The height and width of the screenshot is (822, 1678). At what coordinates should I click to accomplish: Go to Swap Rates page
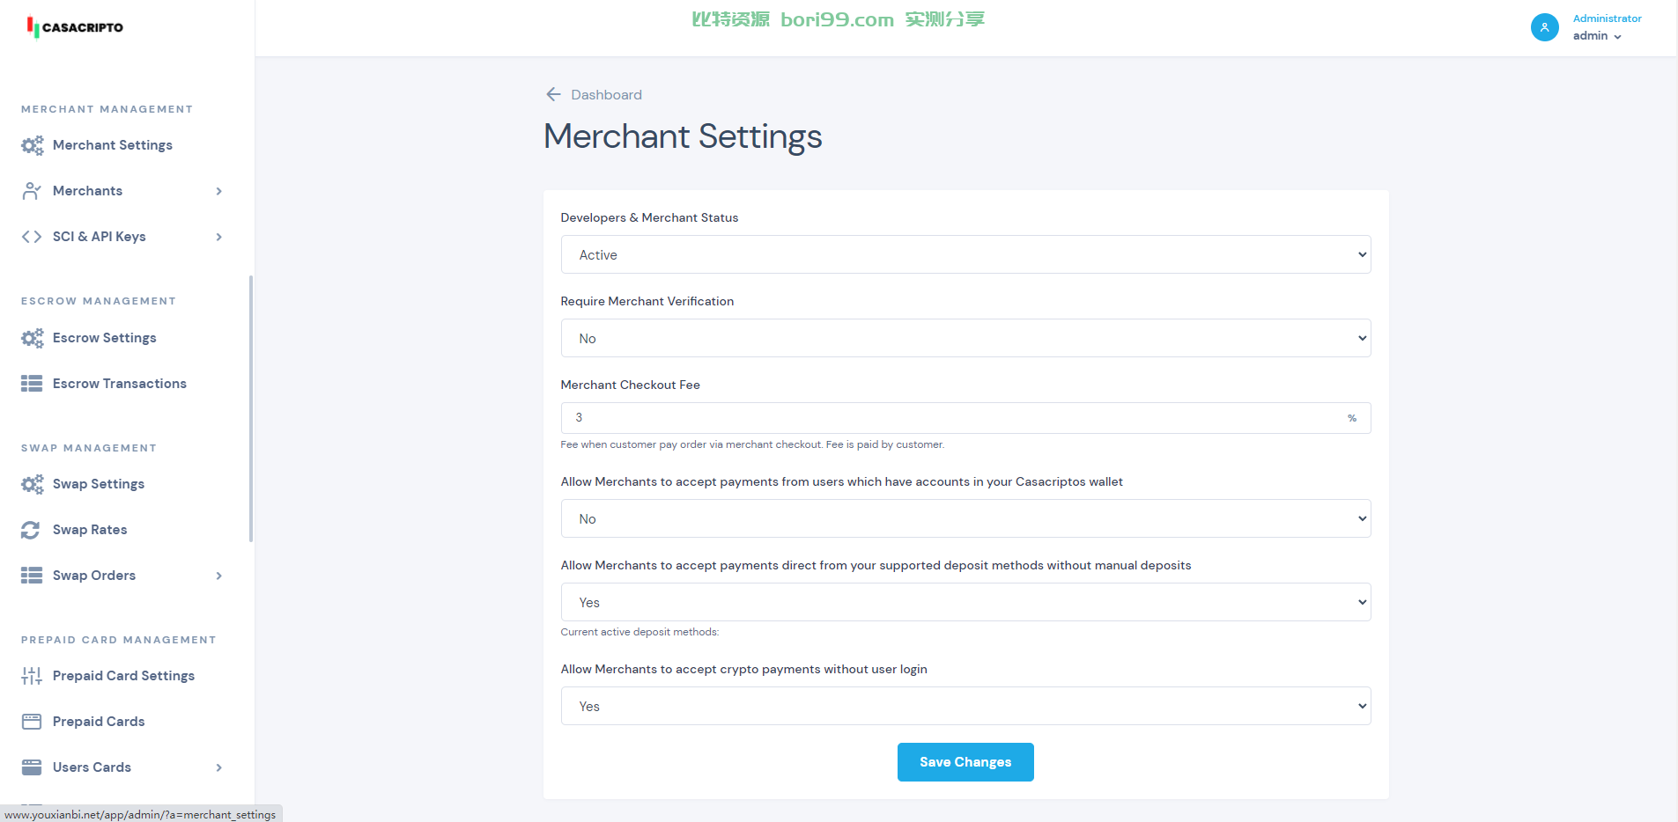click(90, 530)
